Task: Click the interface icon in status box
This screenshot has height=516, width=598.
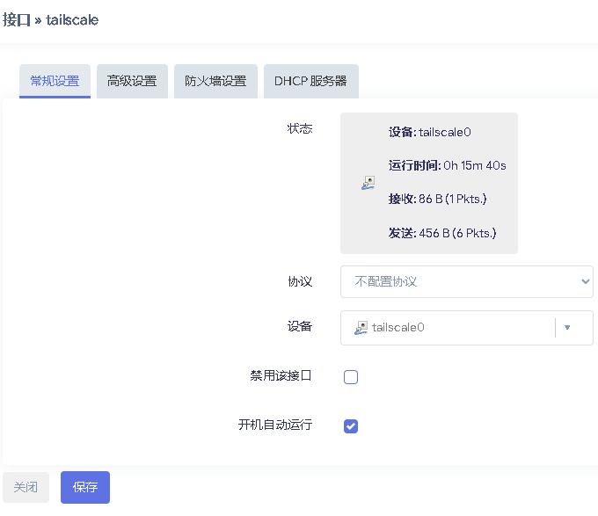Action: click(x=368, y=183)
